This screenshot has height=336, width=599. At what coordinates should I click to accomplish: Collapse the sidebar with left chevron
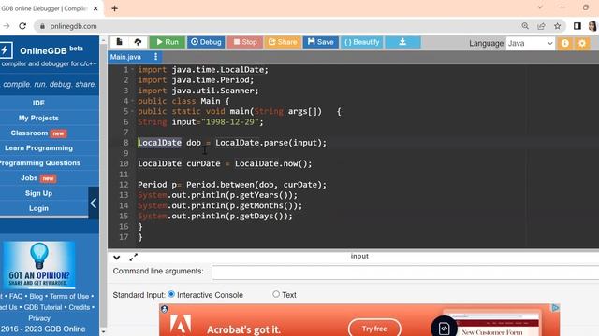pos(94,203)
